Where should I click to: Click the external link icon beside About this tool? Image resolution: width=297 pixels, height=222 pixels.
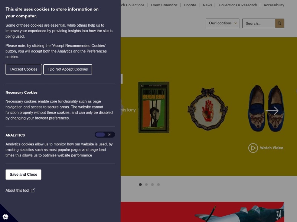coord(33,190)
